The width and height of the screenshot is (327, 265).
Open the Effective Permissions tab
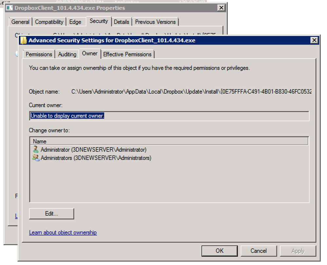(127, 54)
